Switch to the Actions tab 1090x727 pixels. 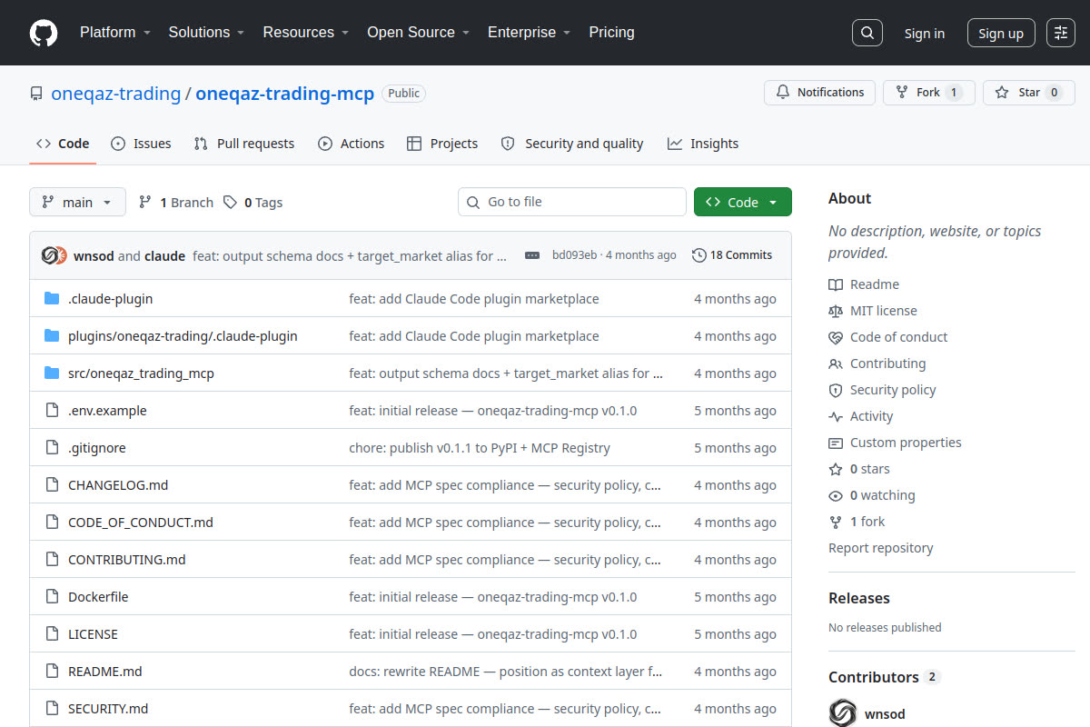pyautogui.click(x=351, y=144)
